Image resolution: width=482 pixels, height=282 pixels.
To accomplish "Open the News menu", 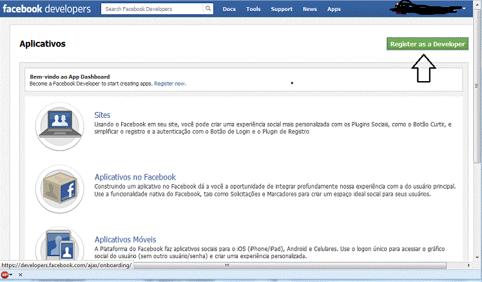I will click(309, 9).
